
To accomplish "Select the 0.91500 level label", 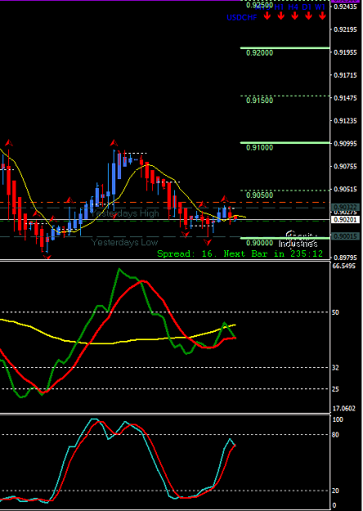I will pos(260,101).
